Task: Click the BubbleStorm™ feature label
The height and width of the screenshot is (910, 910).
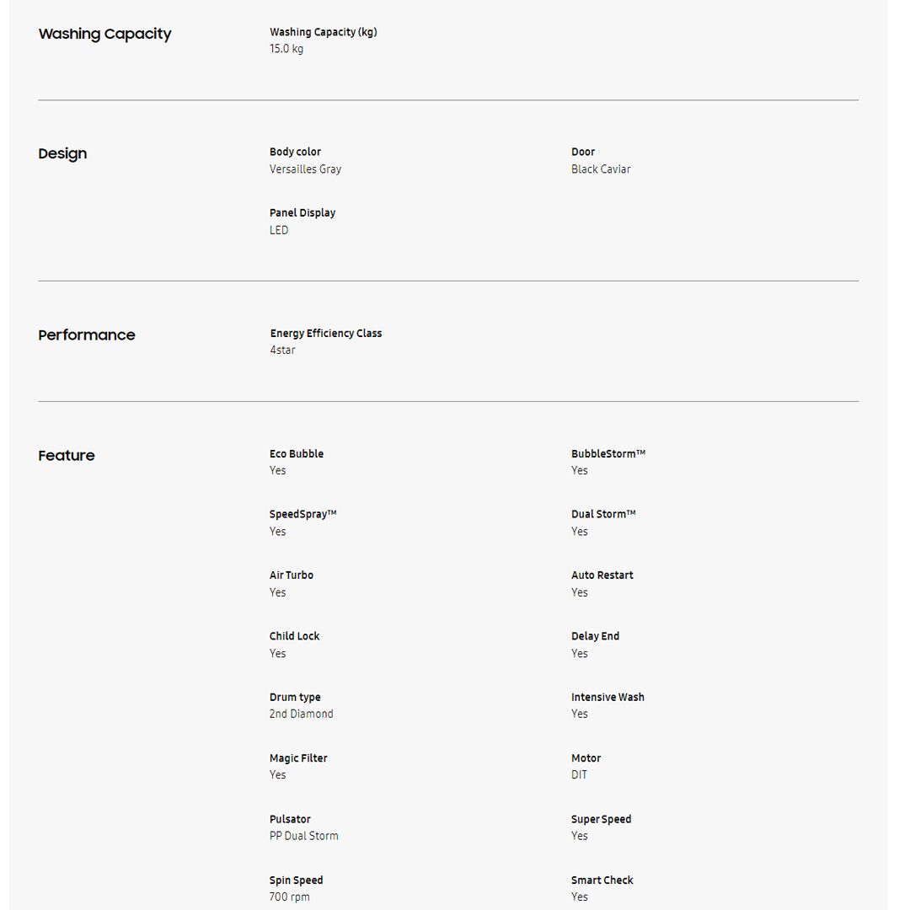Action: pos(608,453)
